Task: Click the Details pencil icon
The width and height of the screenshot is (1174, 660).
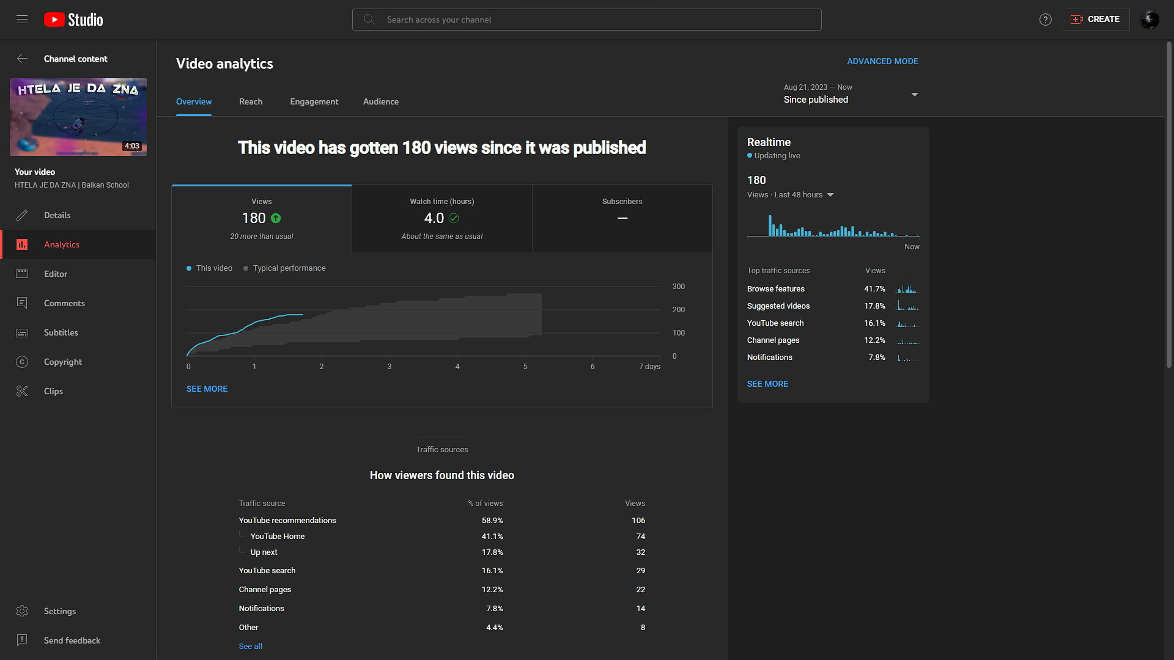Action: [22, 215]
